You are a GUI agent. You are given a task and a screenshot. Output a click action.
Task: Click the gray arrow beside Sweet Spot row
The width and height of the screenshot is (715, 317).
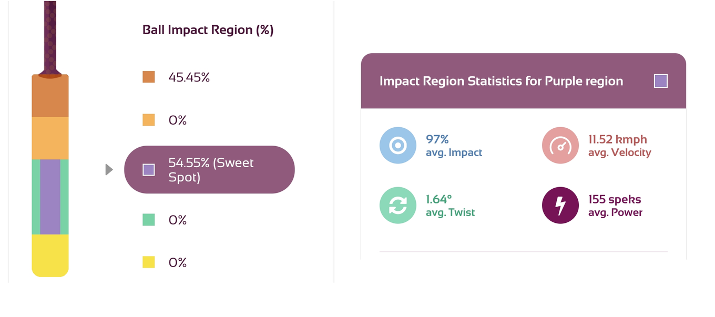pyautogui.click(x=109, y=169)
